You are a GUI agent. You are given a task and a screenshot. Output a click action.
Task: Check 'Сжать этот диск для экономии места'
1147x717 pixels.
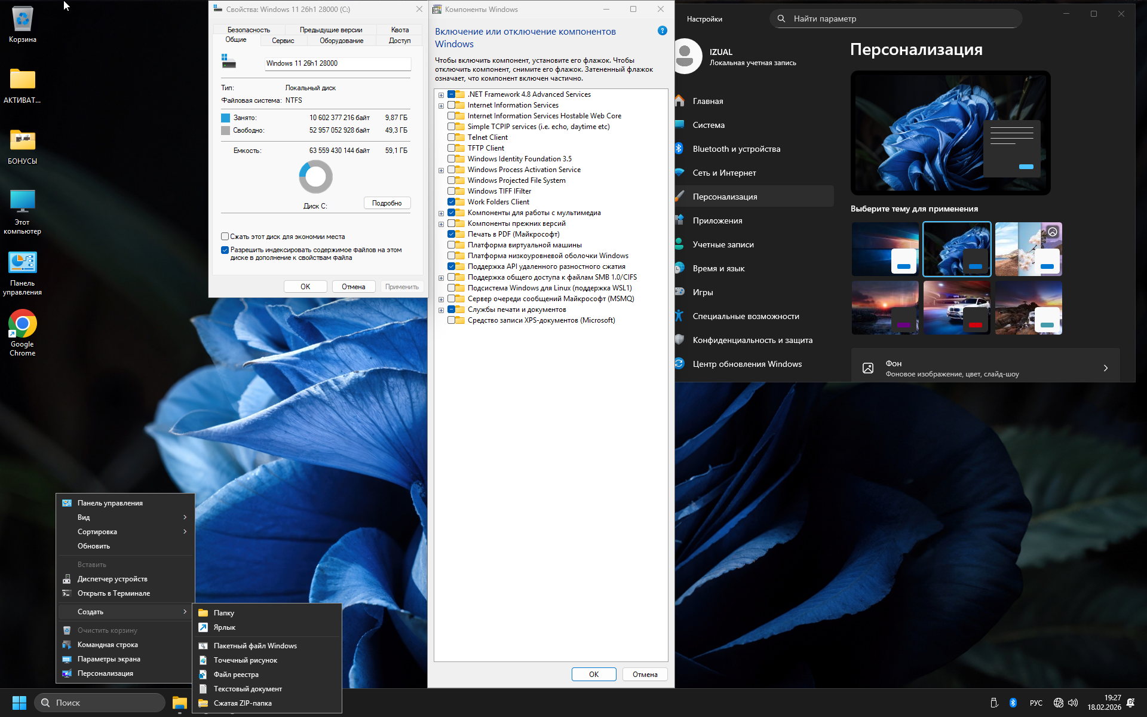225,237
